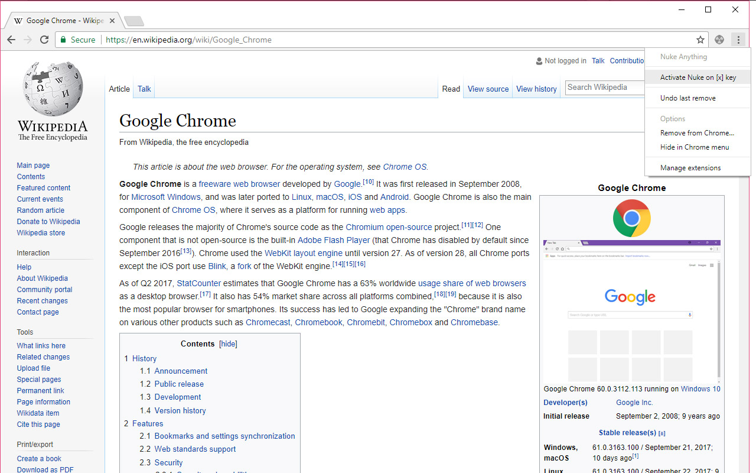The height and width of the screenshot is (473, 756).
Task: Click the Permanent link tool
Action: click(41, 391)
